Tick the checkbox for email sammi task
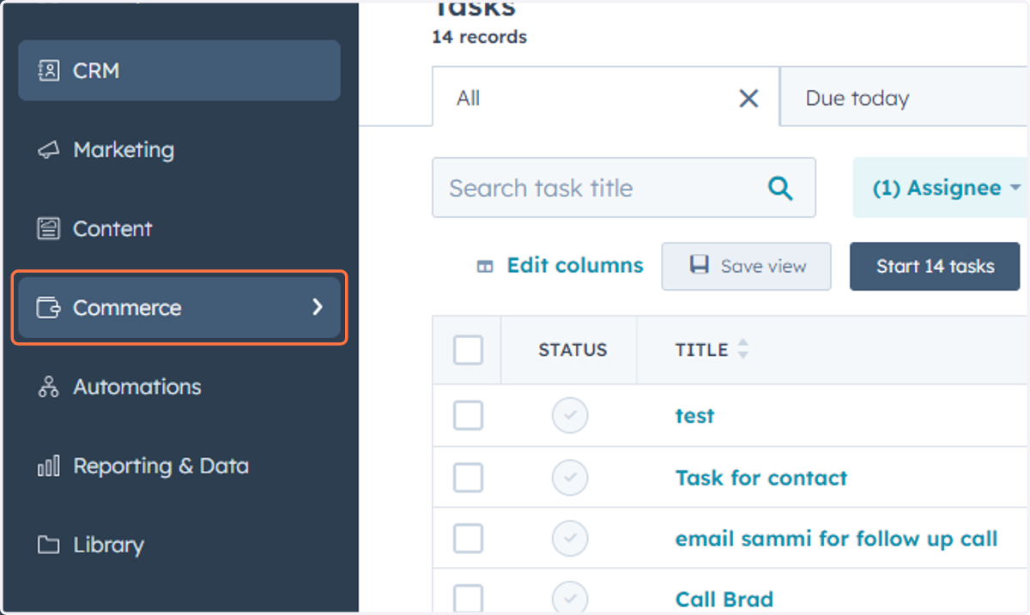 point(468,539)
